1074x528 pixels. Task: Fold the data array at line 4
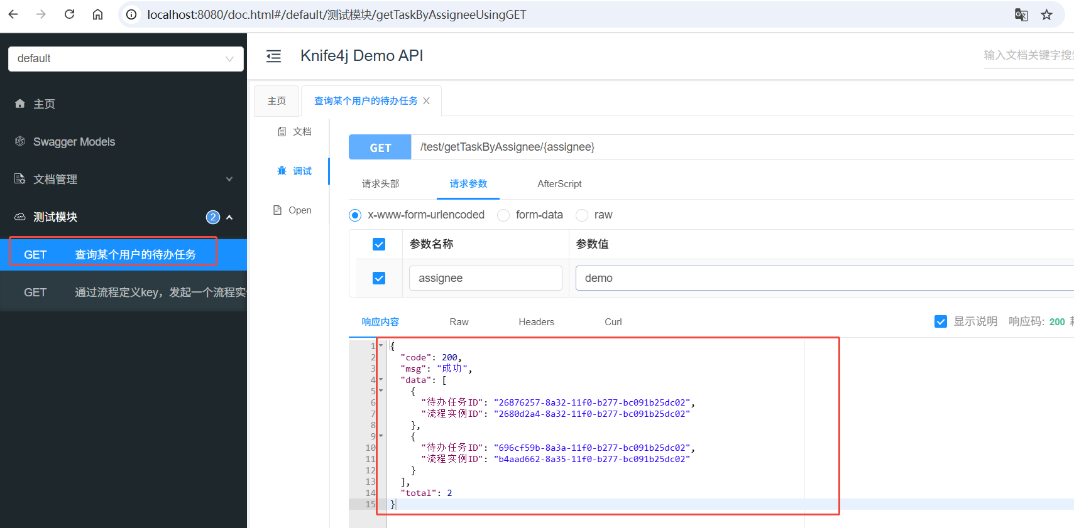point(381,379)
